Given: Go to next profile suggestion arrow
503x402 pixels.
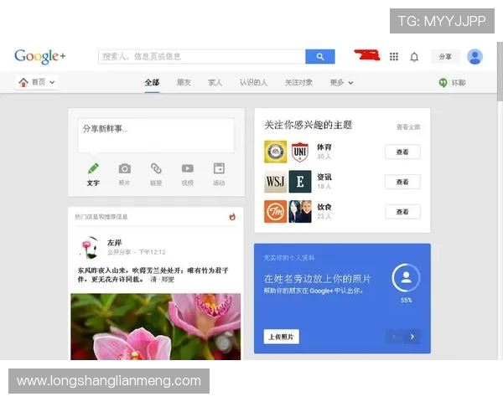Looking at the screenshot, I should (x=412, y=337).
